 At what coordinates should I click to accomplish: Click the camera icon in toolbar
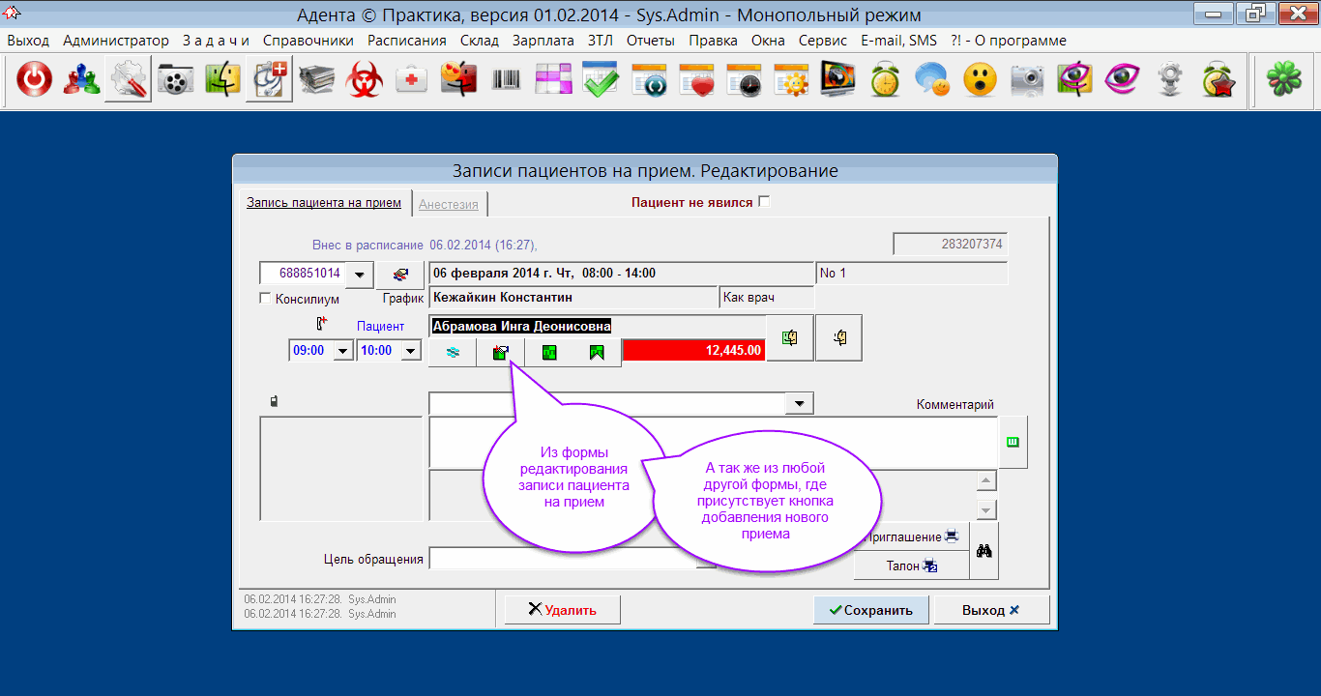1027,80
